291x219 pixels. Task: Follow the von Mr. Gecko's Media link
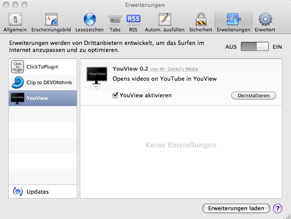(x=174, y=69)
